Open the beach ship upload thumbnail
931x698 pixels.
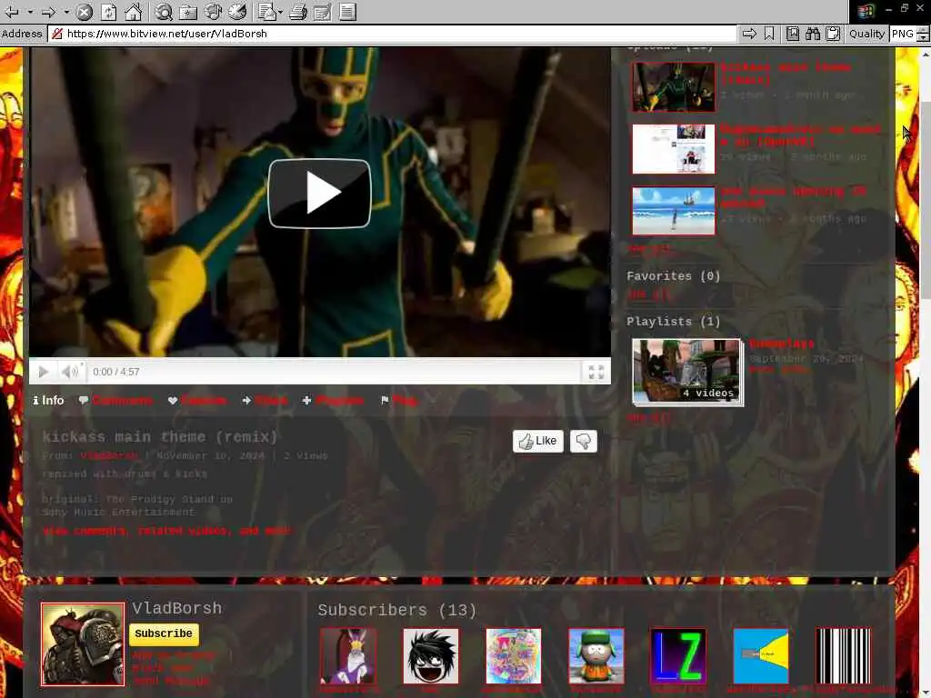point(674,211)
